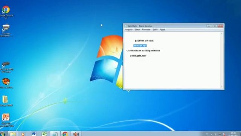
Task: Launch Windows Media Player from the taskbar
Action: point(23,134)
